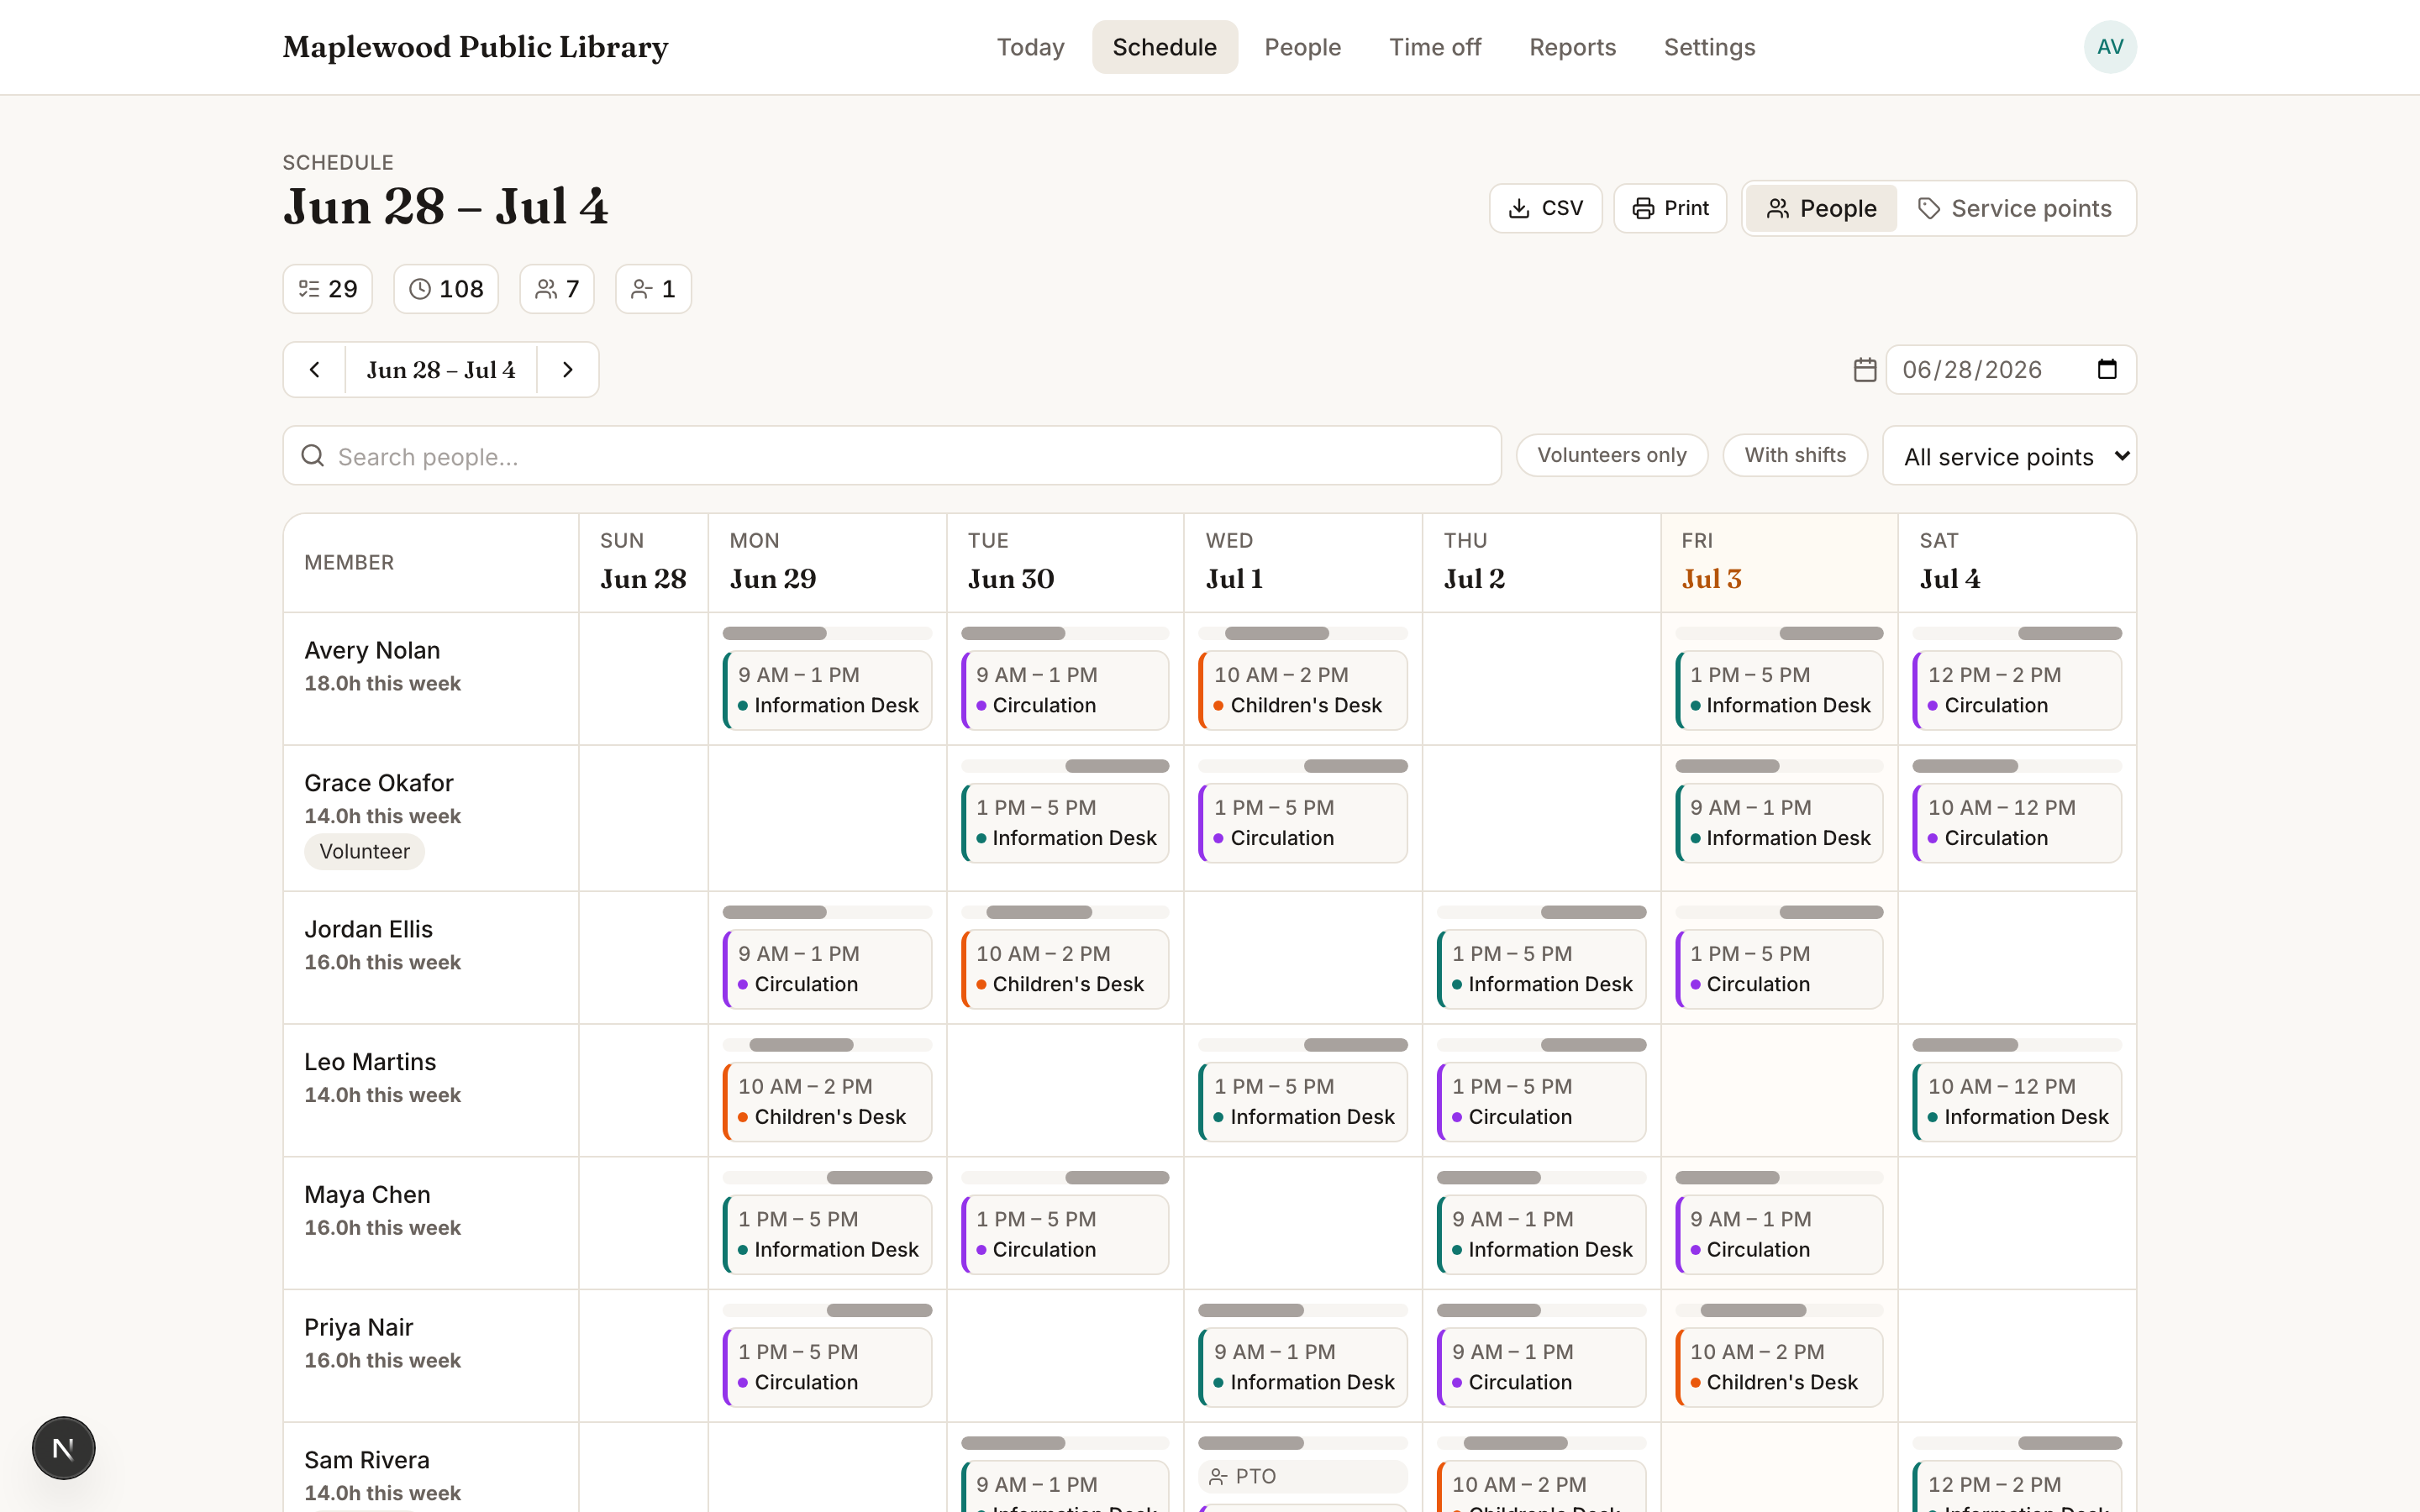The image size is (2420, 1512).
Task: Click the MEMBER column header
Action: point(431,563)
